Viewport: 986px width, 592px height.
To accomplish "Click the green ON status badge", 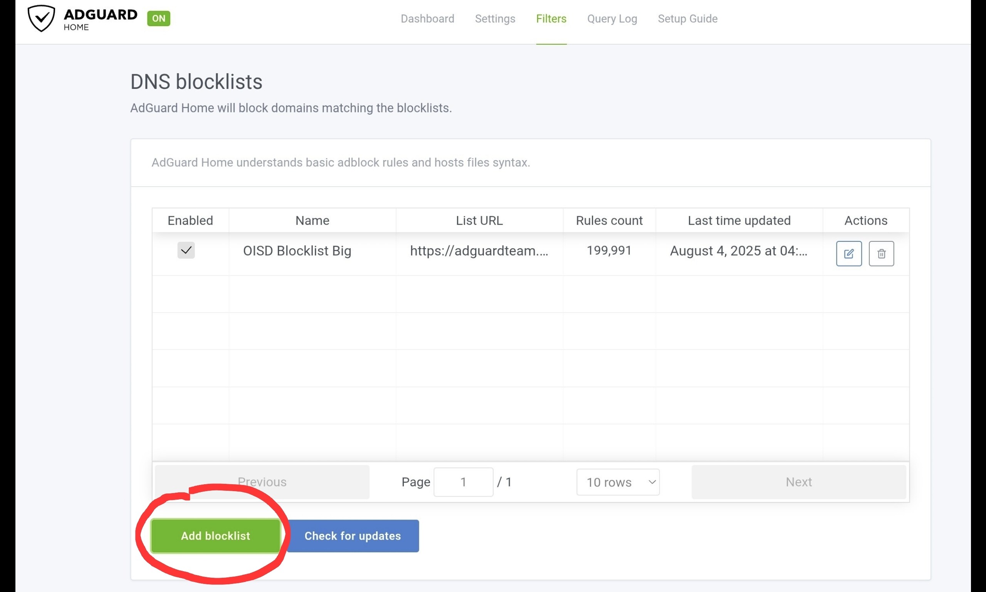I will [x=158, y=18].
